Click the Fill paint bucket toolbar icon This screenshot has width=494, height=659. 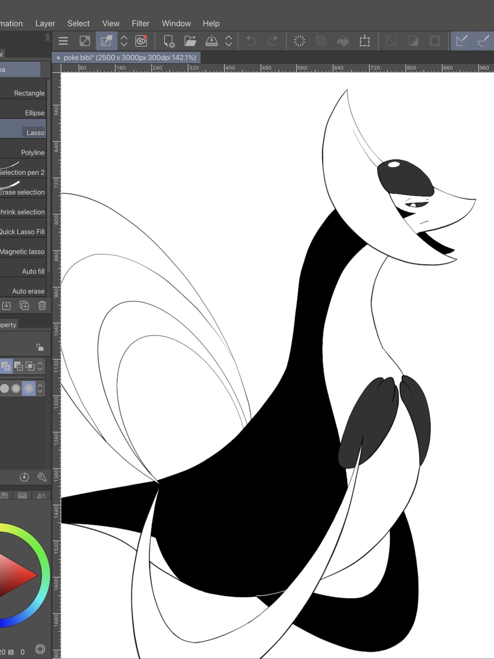[x=343, y=41]
